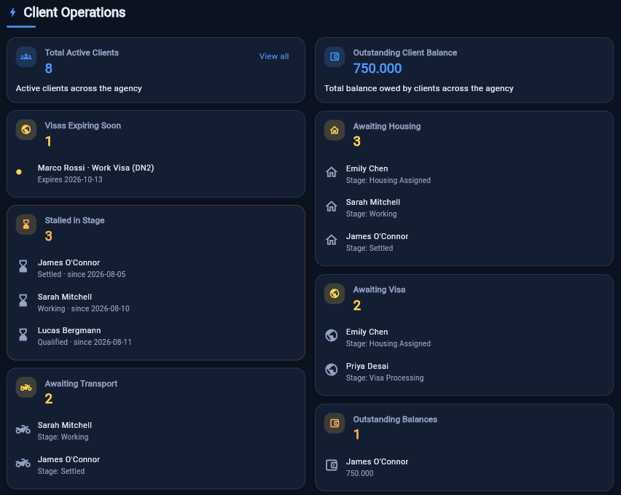Click the motorcycle icon beside James O'Connor

[x=23, y=463]
